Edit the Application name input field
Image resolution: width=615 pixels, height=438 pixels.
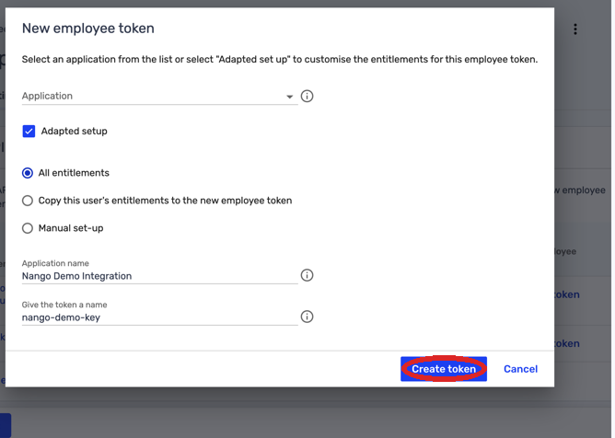click(159, 276)
